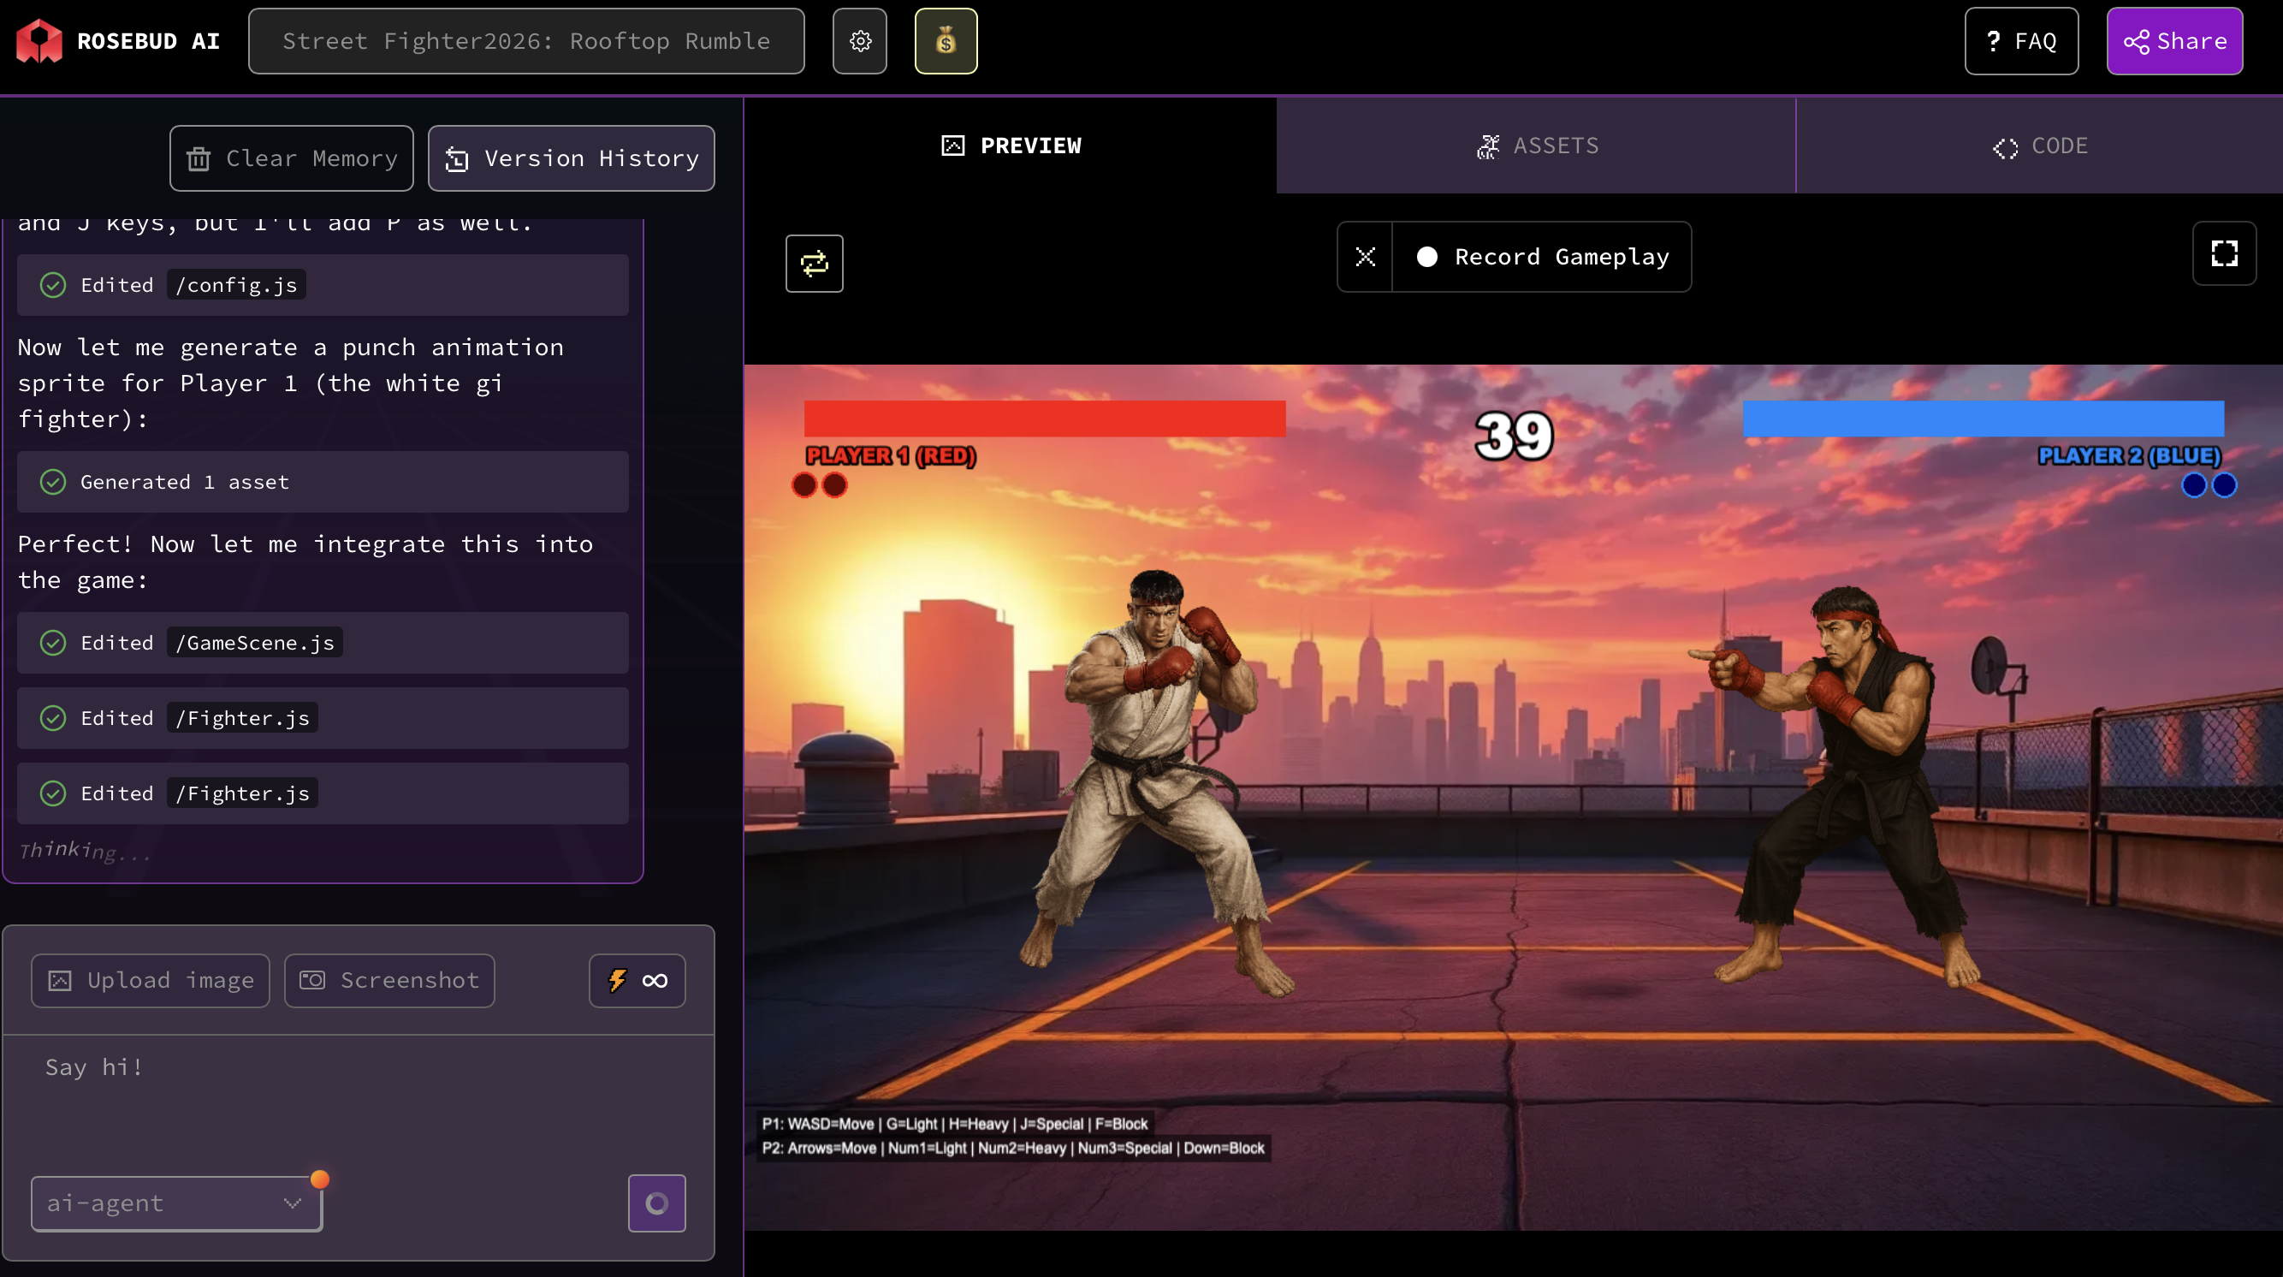The height and width of the screenshot is (1277, 2283).
Task: Click Player 1 red health bar
Action: 1044,418
